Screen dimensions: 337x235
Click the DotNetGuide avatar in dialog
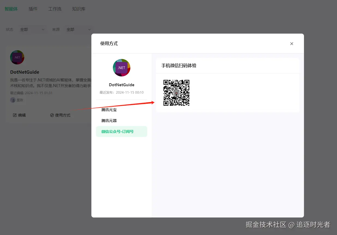pyautogui.click(x=122, y=68)
